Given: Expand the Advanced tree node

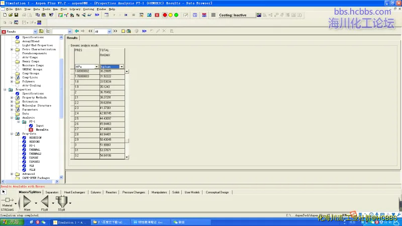Looking at the screenshot, I should pyautogui.click(x=12, y=174).
